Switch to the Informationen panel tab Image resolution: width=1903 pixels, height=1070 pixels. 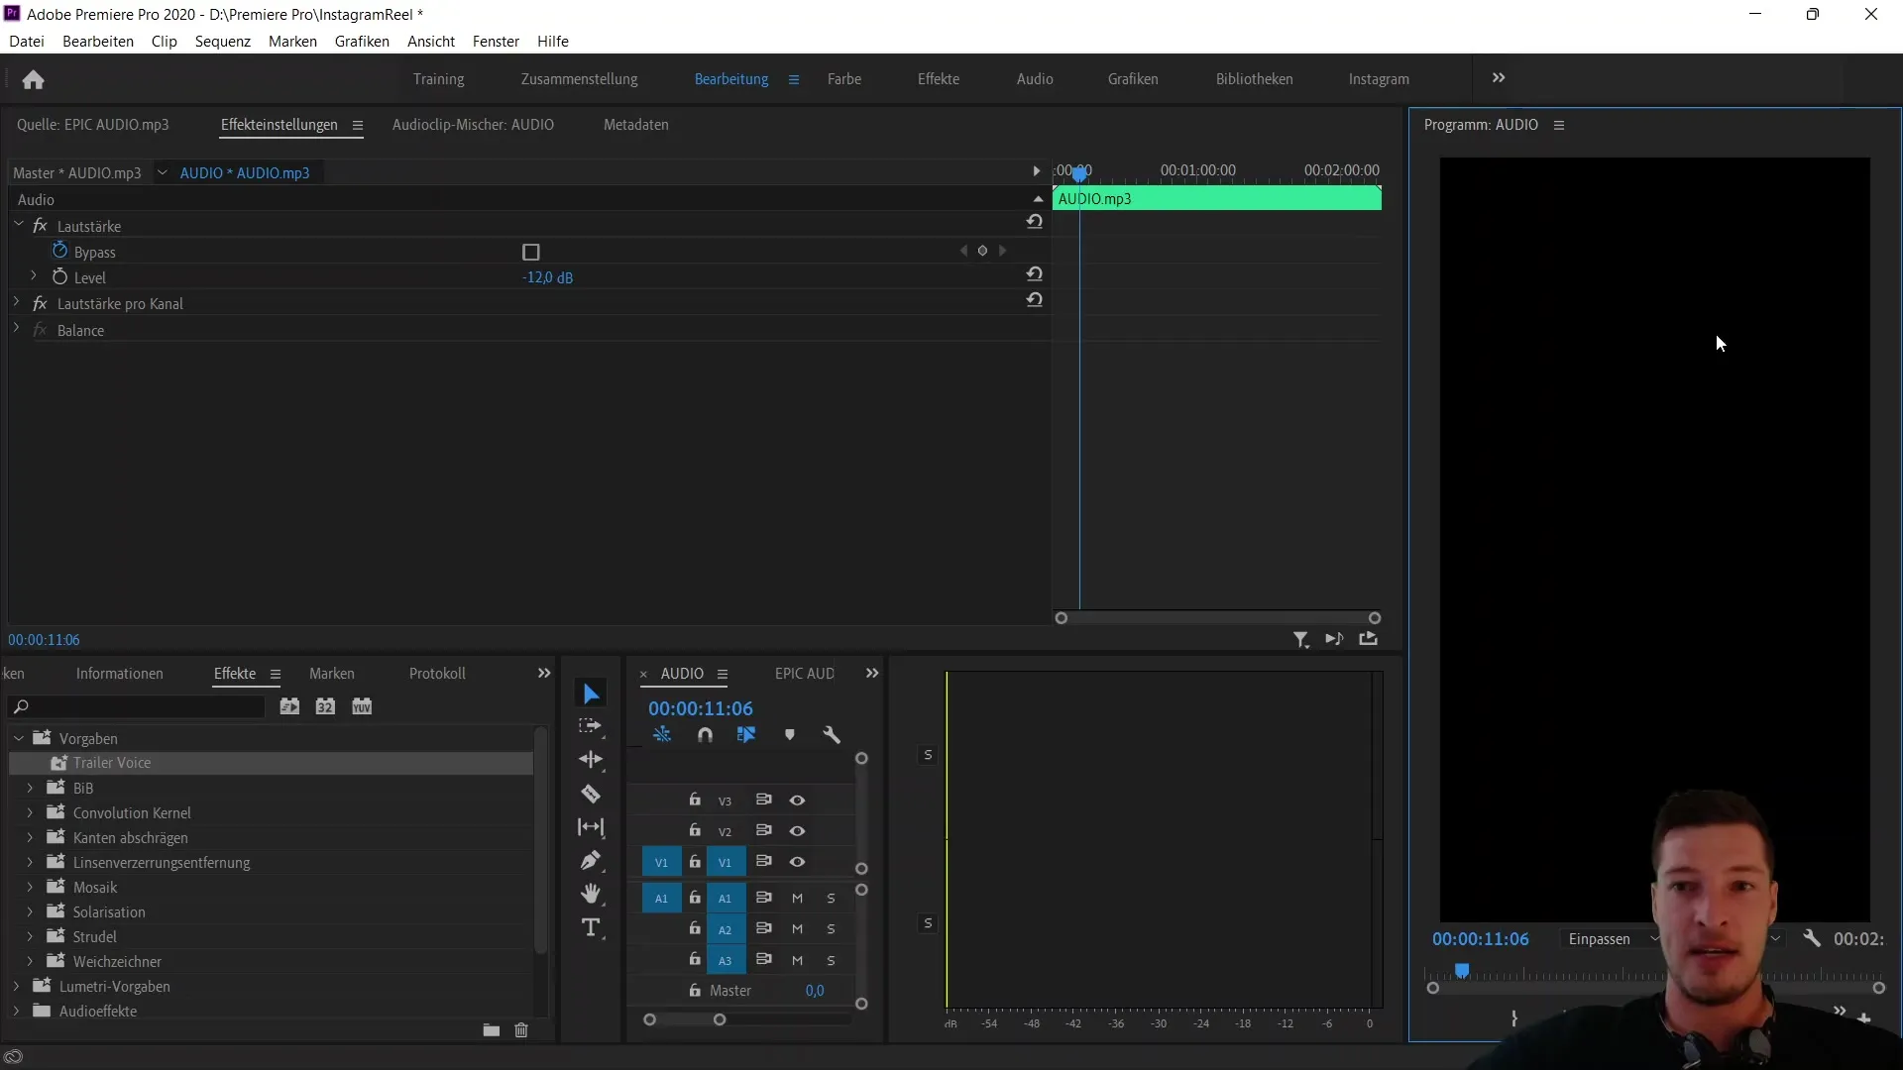point(120,674)
